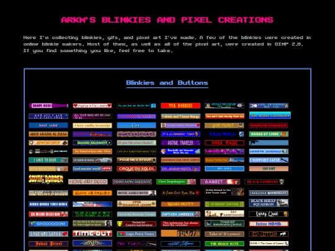Screen dimensions: 335x251
Task: Select the orange Adventurer blinkie
Action: (48, 143)
